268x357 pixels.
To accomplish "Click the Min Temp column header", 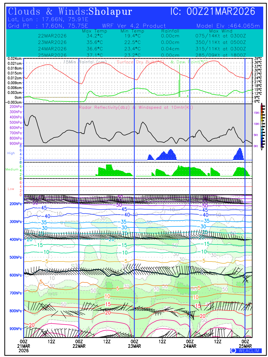I will click(132, 31).
